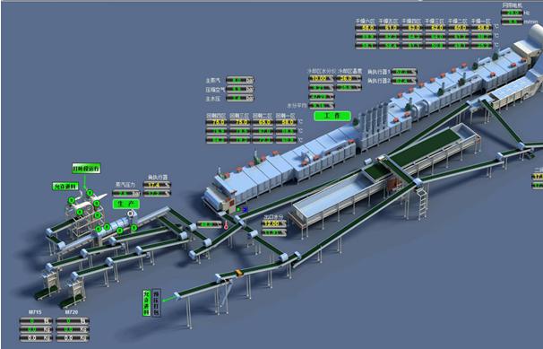Edit the 回潮四区 setpoint value 75.0

tap(217, 122)
